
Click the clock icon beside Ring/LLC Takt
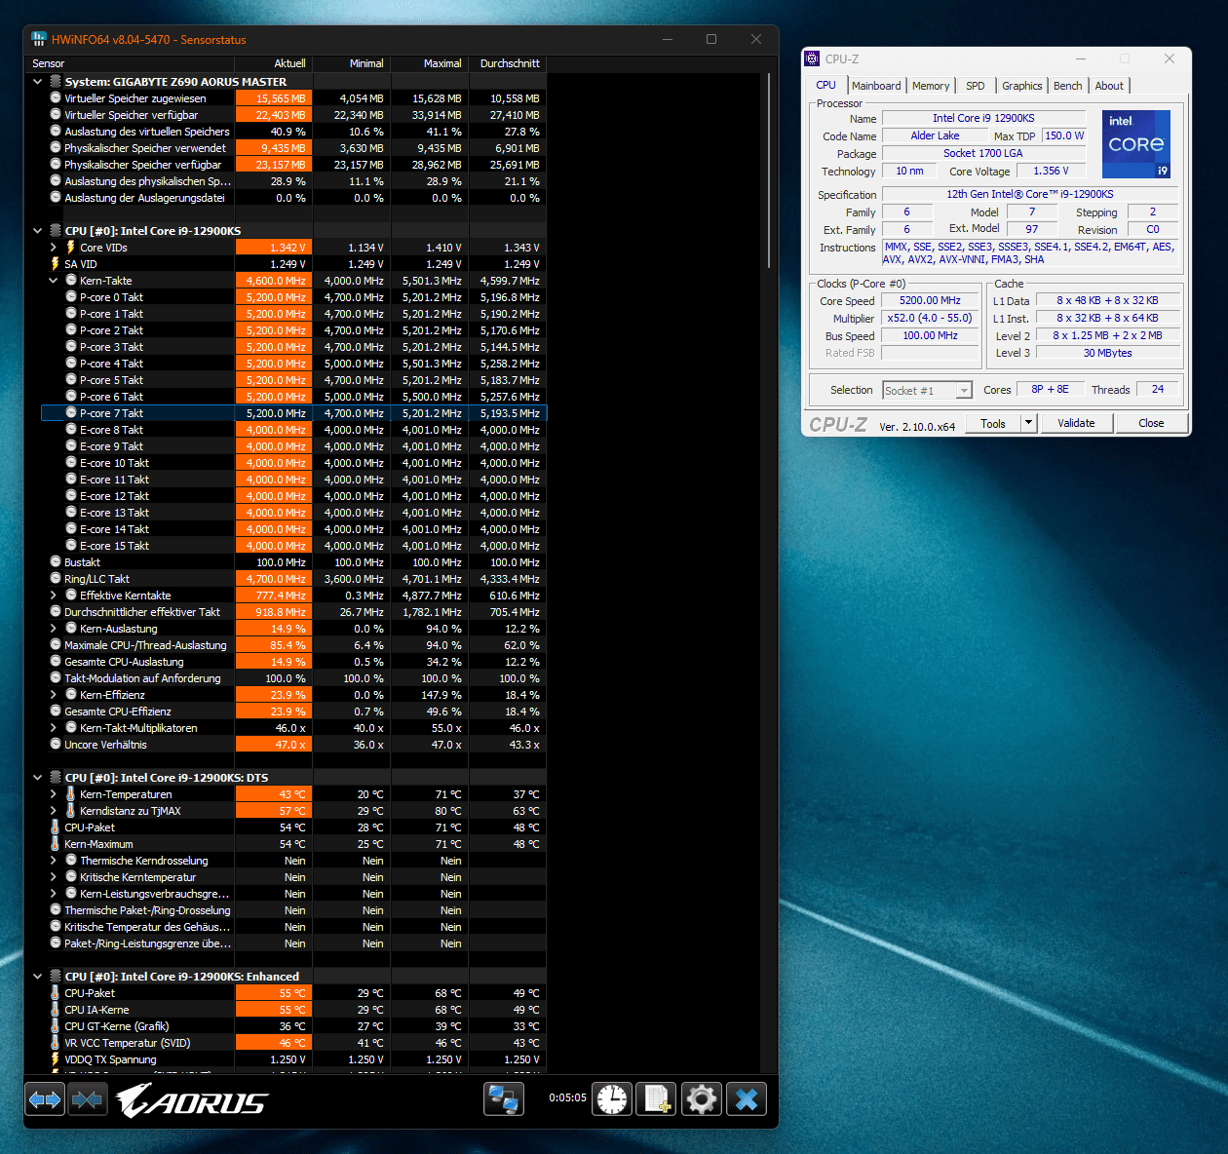click(56, 579)
